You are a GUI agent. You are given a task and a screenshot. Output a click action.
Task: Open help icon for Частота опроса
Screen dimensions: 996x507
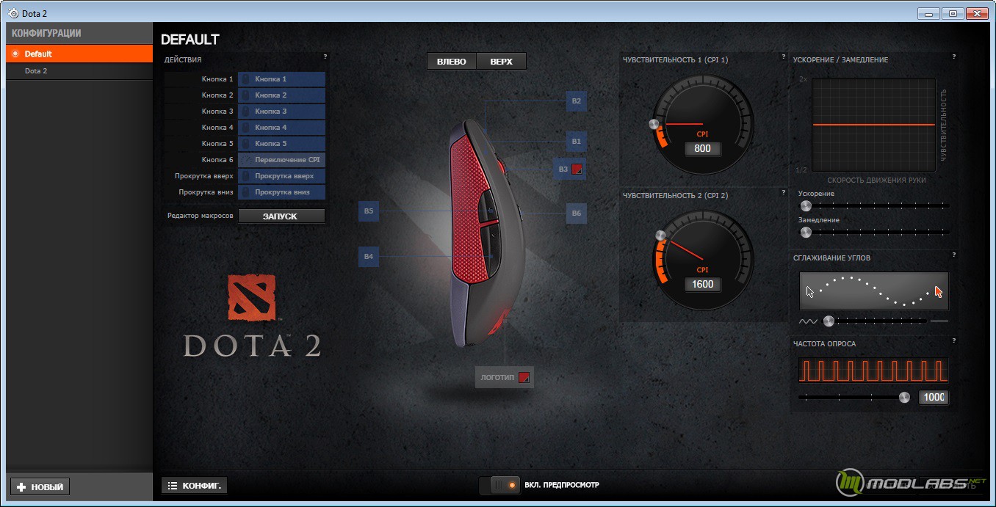click(953, 340)
